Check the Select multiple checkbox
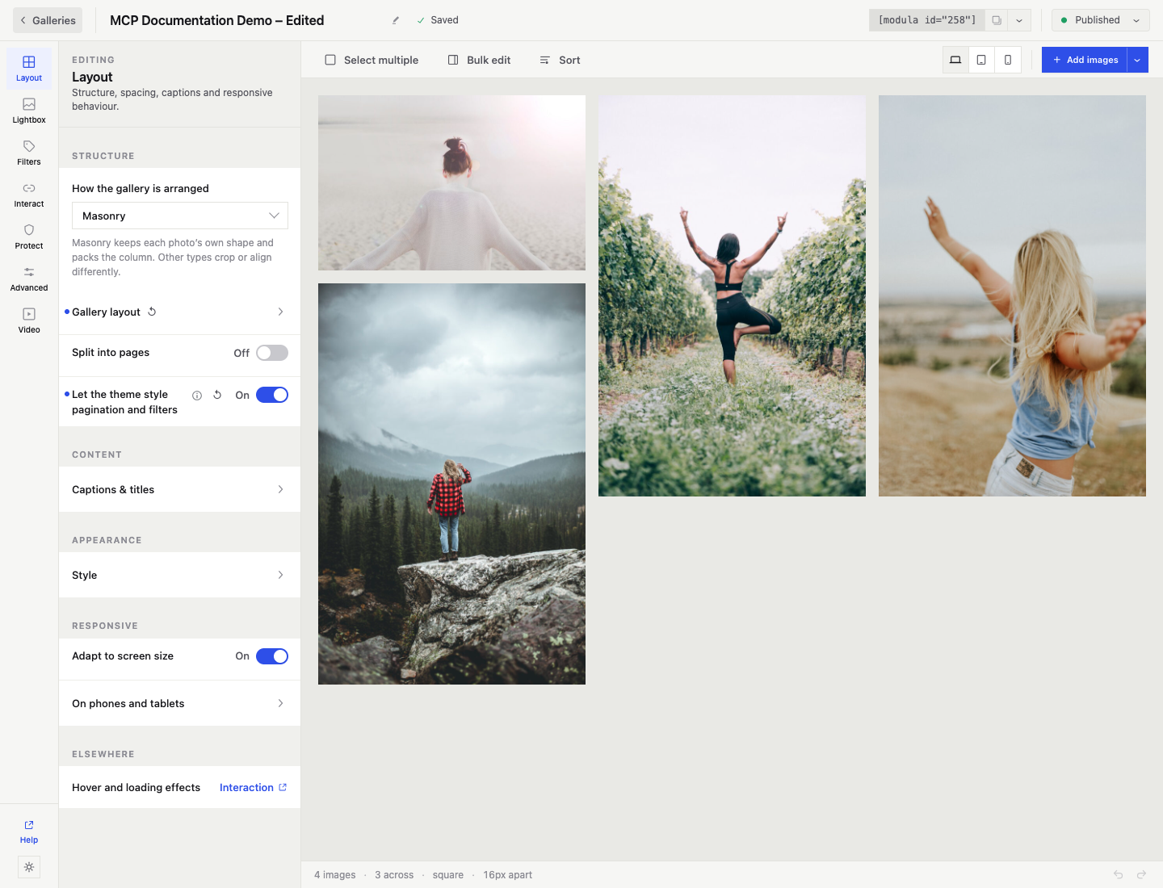The width and height of the screenshot is (1163, 888). (x=330, y=60)
